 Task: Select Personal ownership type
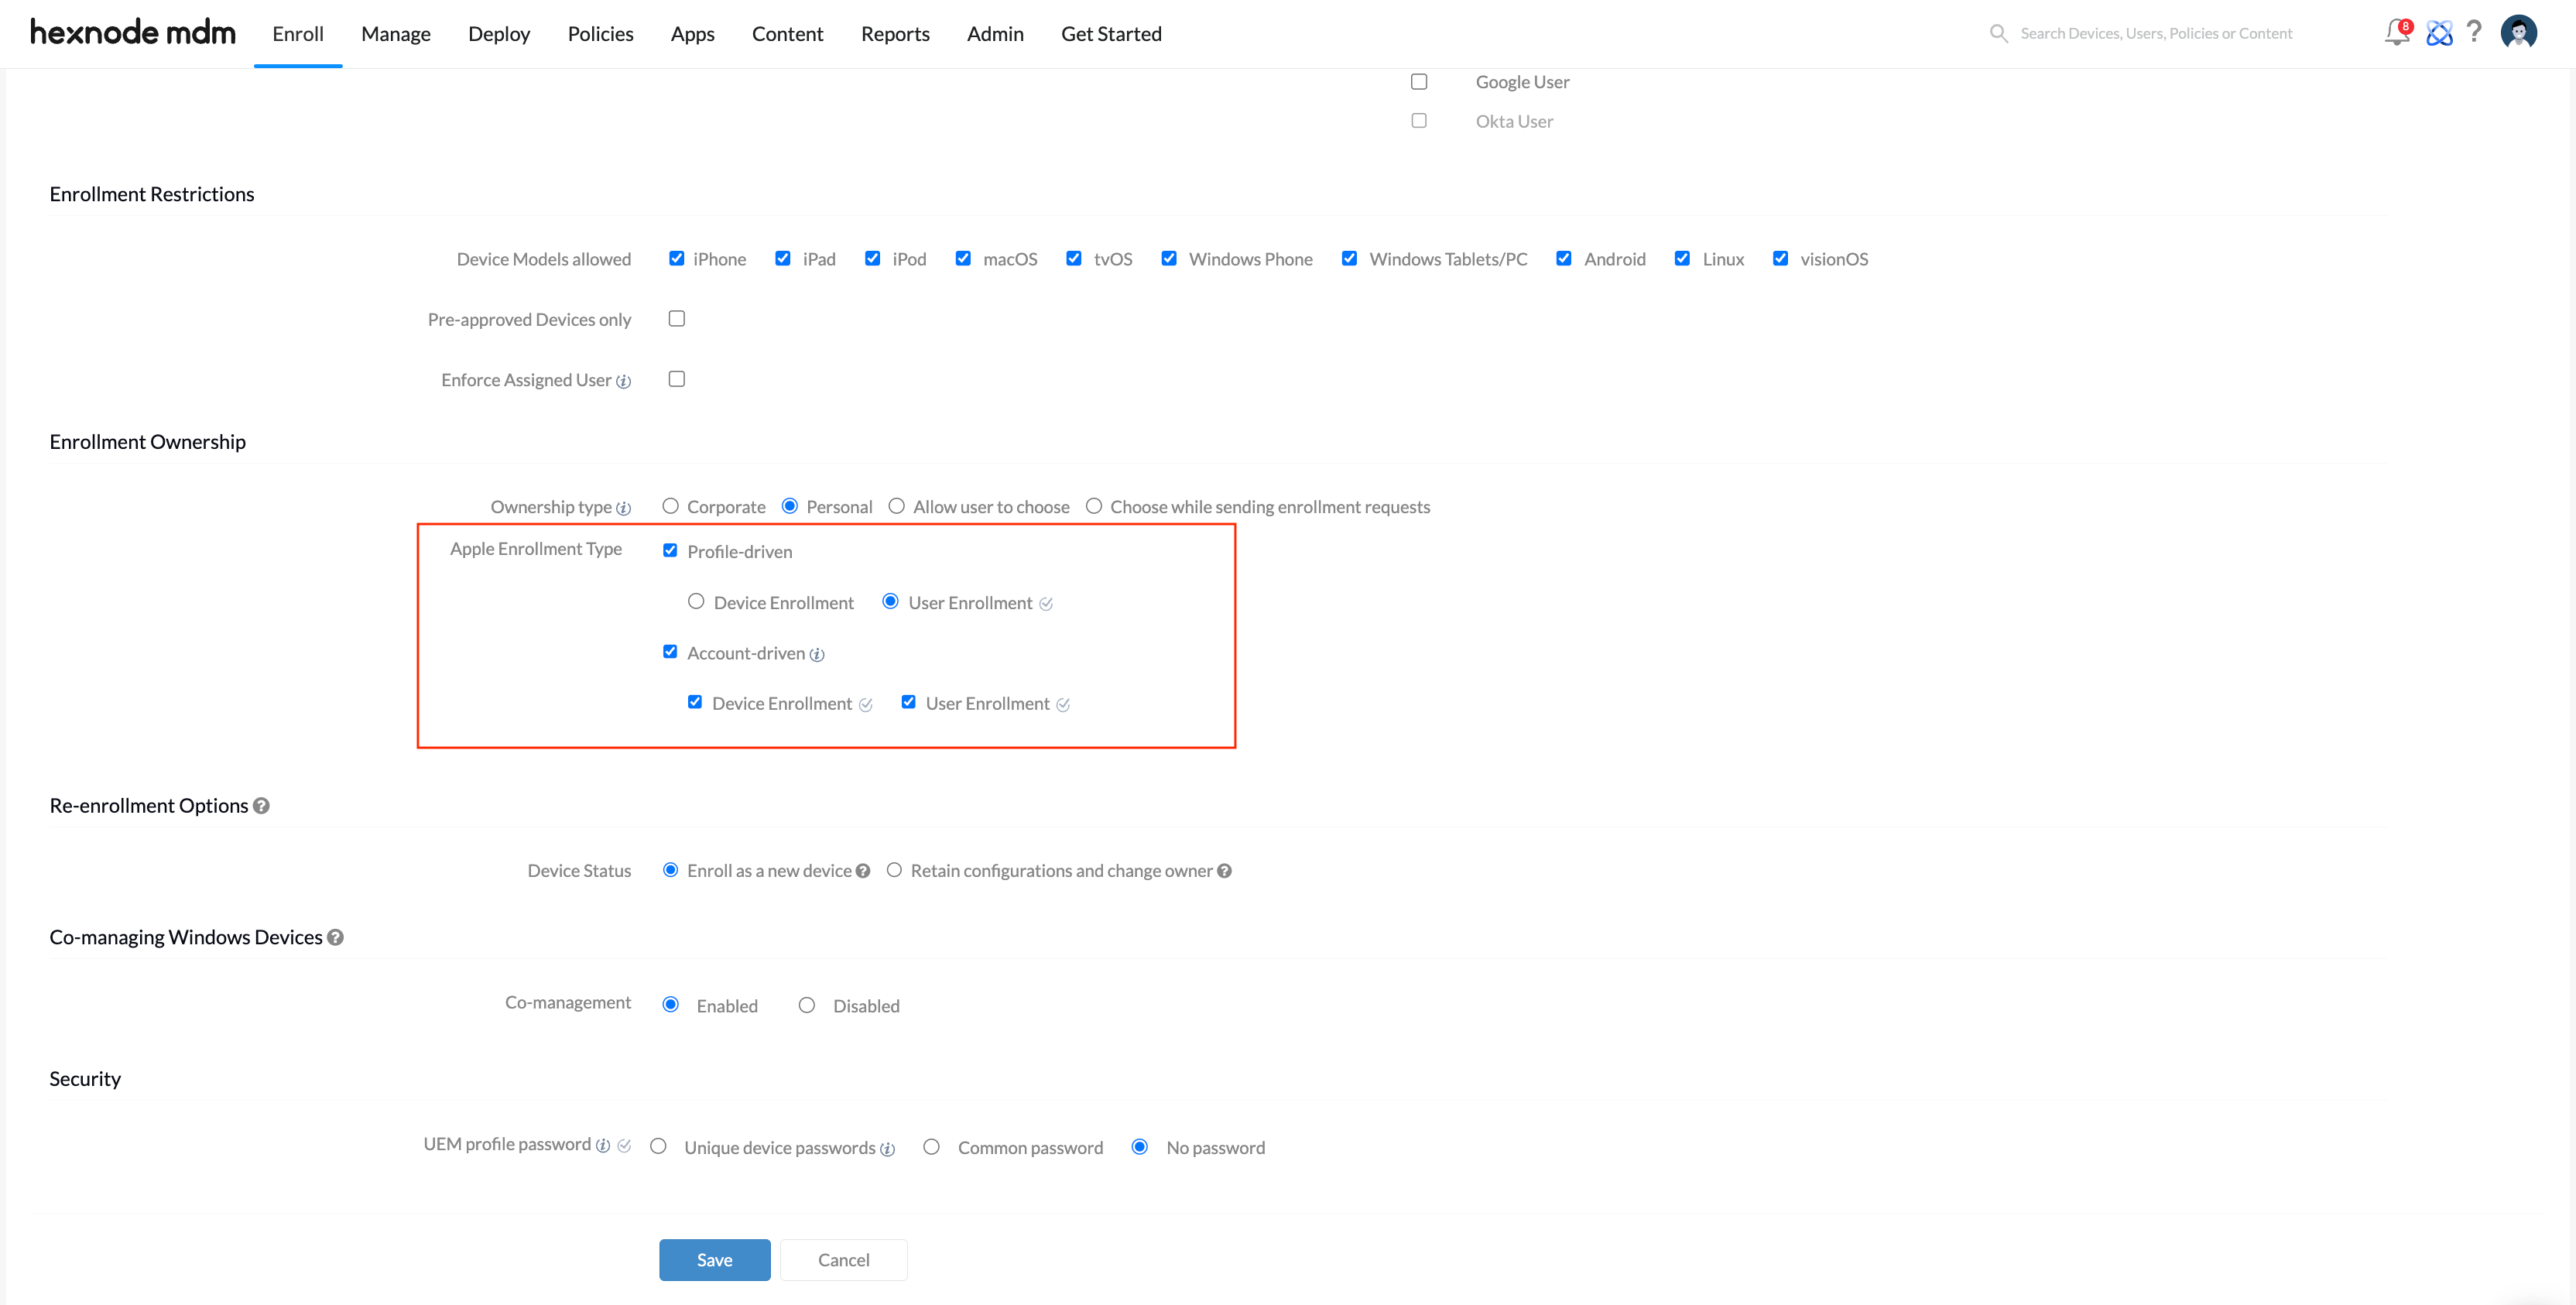789,506
